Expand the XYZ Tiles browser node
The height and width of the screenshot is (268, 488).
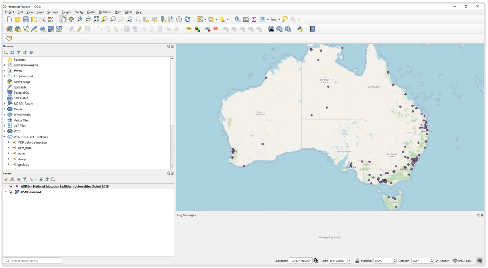[x=5, y=126]
